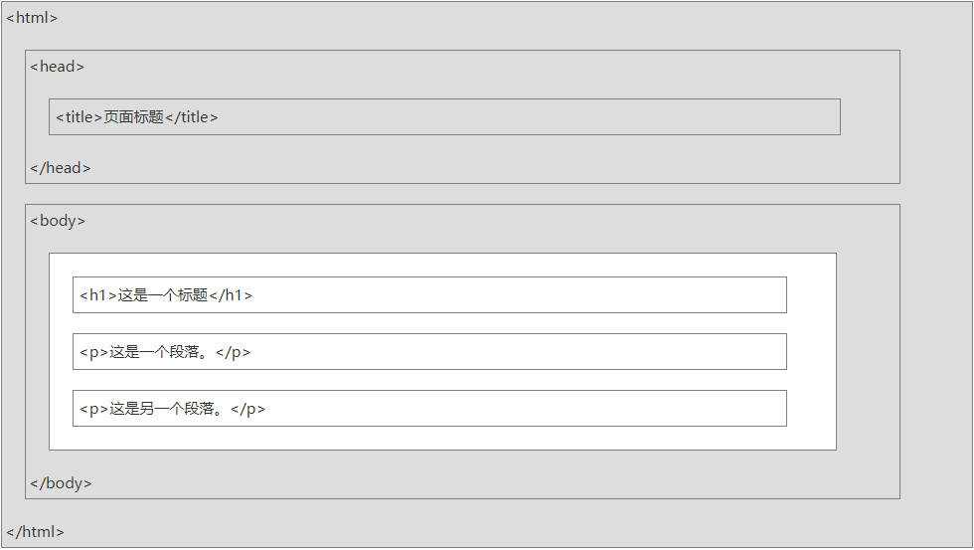Click the 这是另一个段落。 paragraph text

pos(169,409)
